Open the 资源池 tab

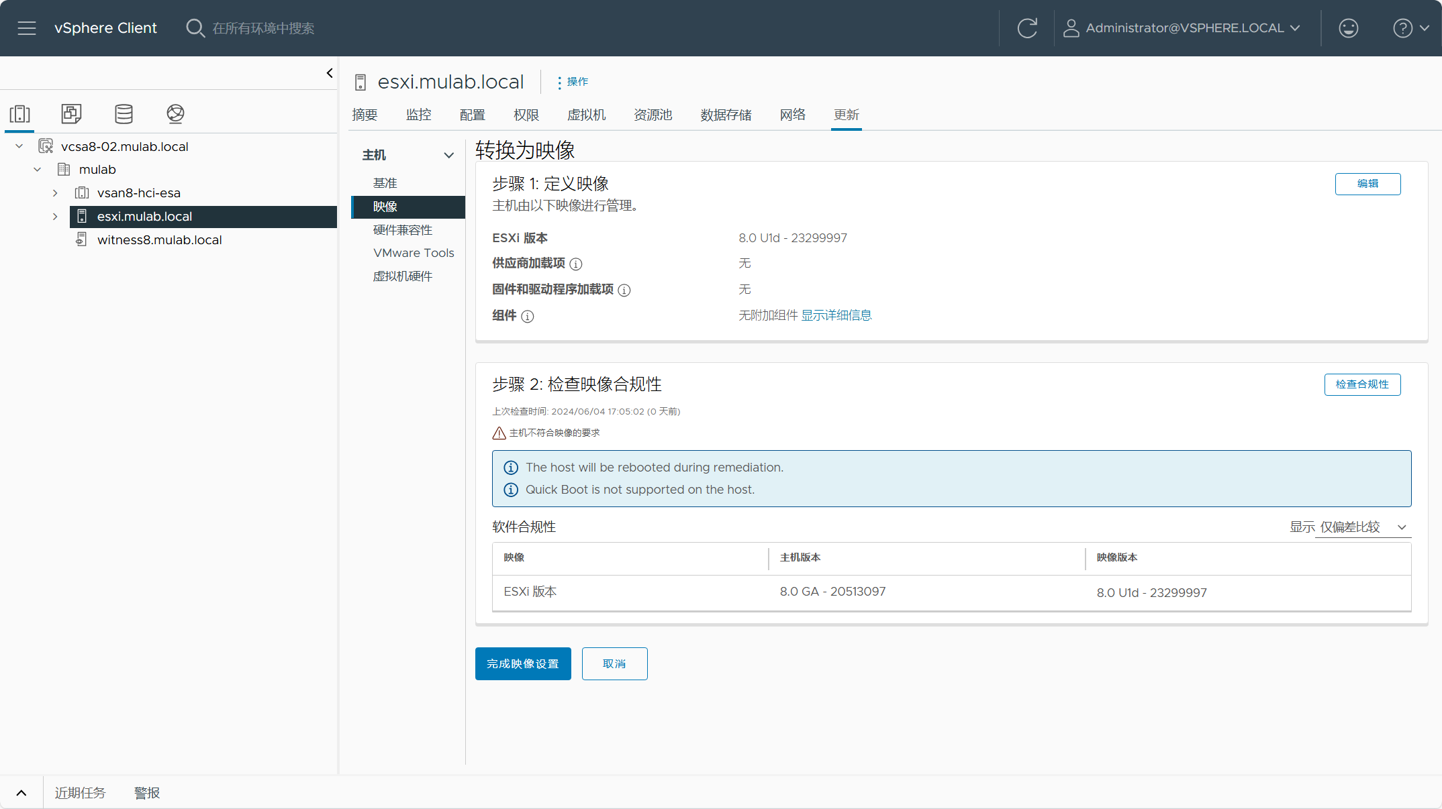[653, 115]
